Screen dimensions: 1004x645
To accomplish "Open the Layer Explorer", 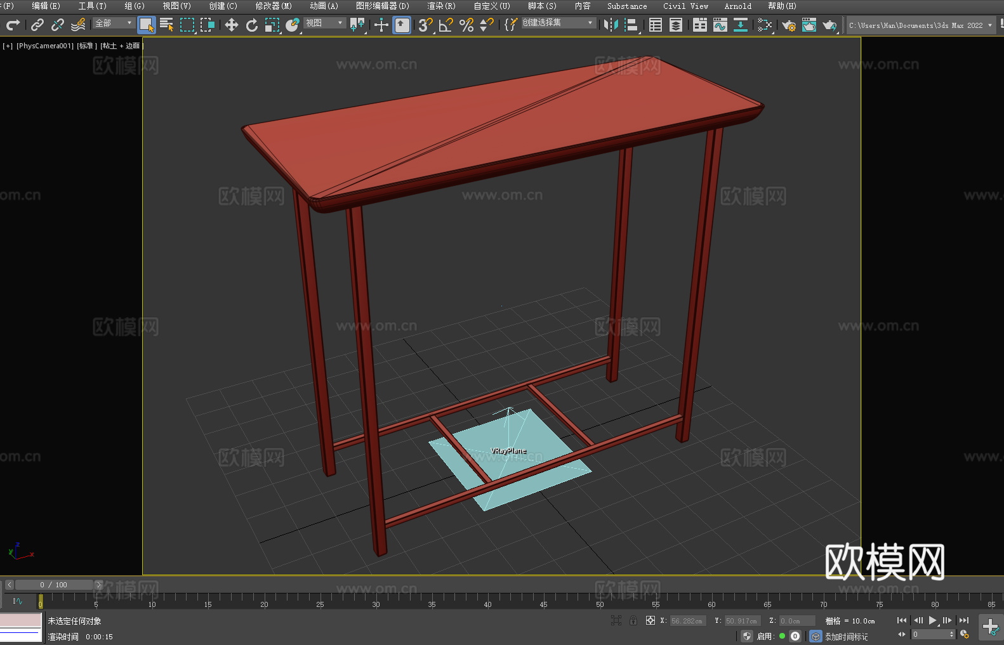I will pyautogui.click(x=676, y=25).
